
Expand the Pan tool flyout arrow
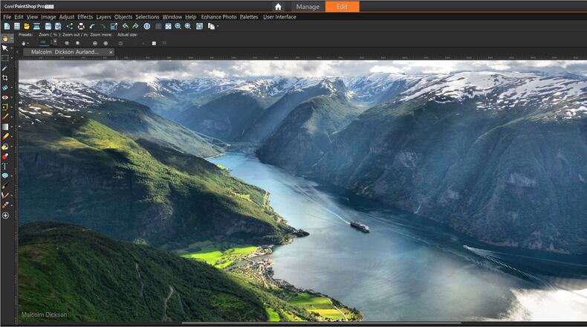[x=12, y=39]
